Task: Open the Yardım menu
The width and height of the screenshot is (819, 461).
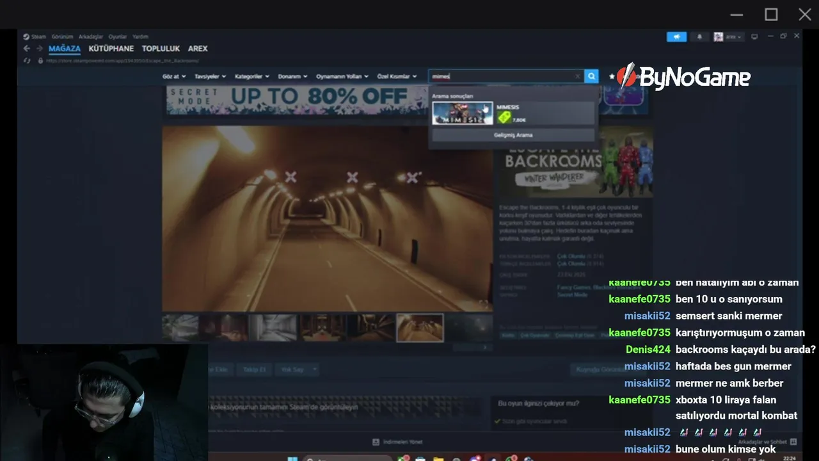Action: (x=140, y=36)
